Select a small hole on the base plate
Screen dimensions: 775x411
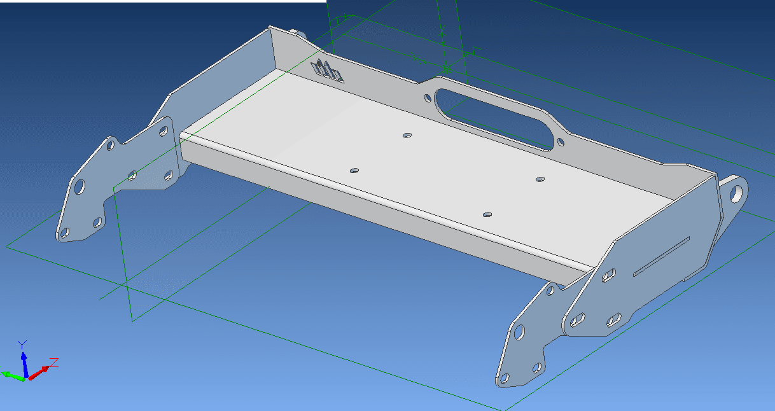click(406, 135)
